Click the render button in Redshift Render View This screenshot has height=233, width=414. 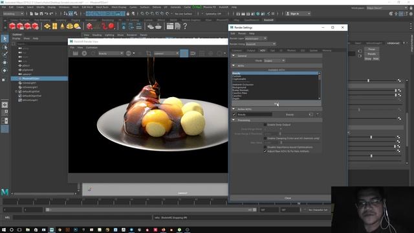pos(76,53)
